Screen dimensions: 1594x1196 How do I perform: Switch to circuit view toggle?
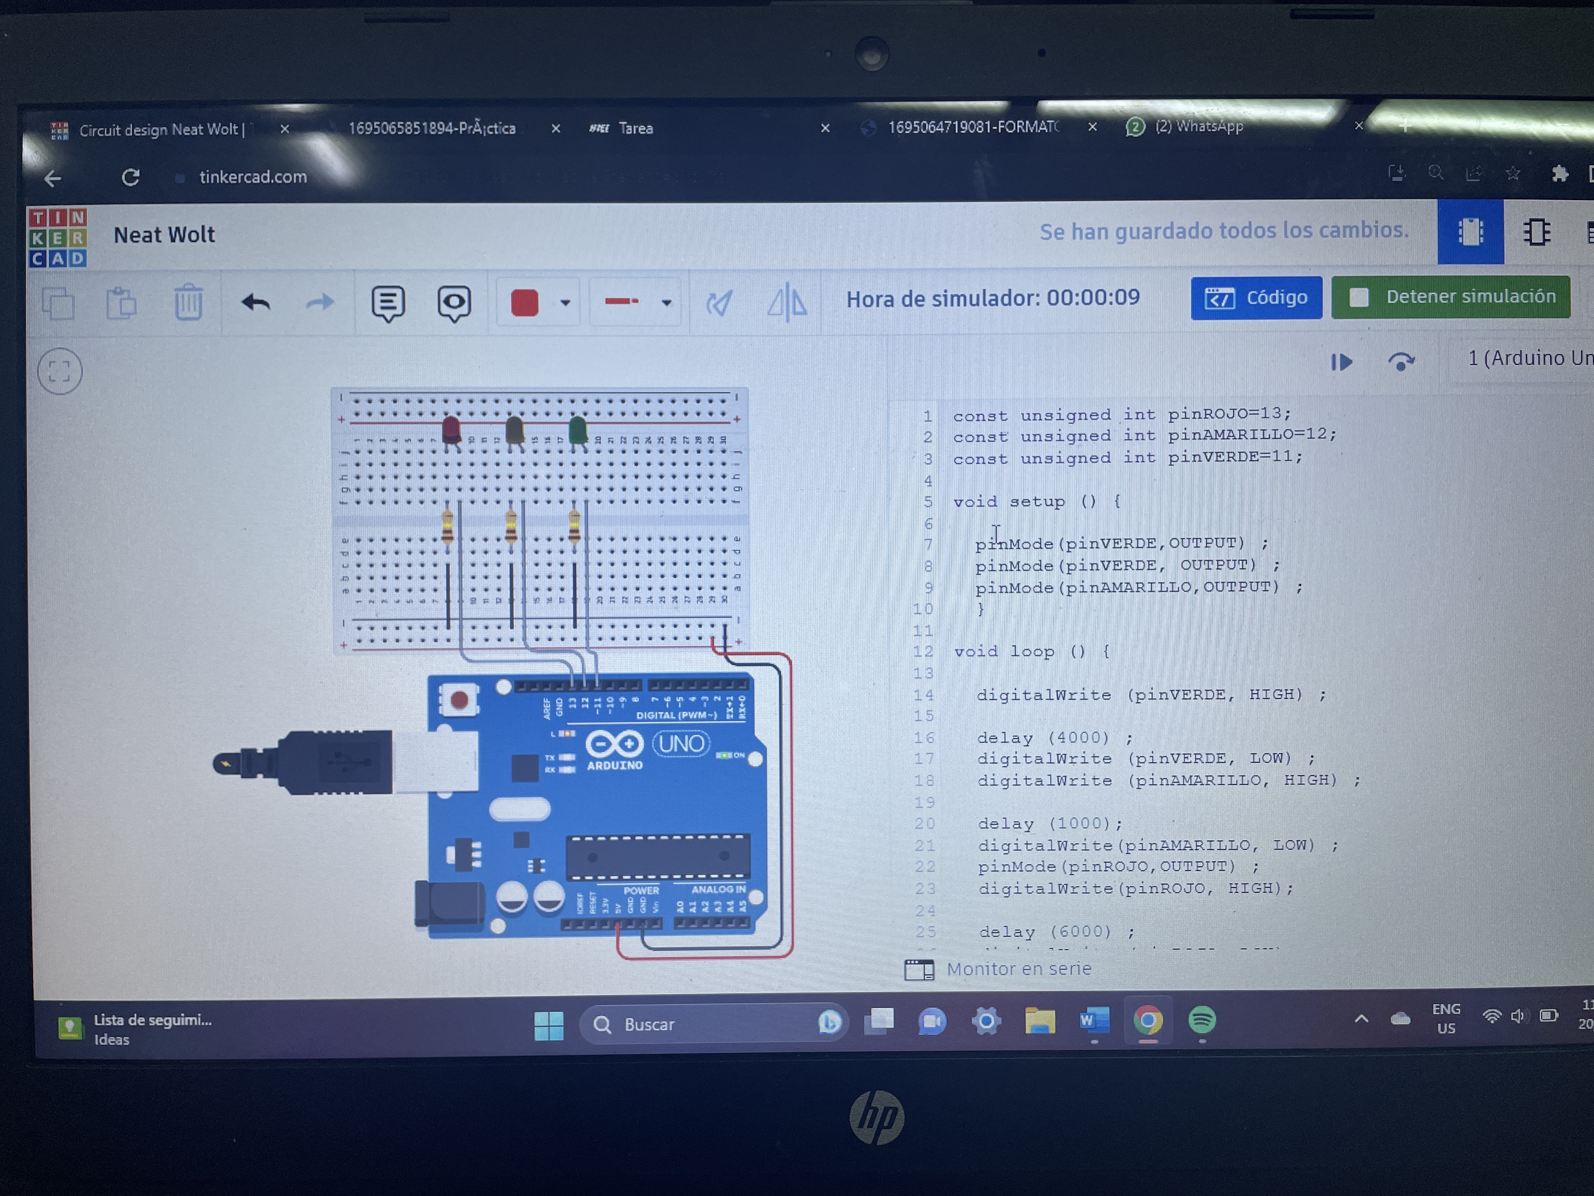1469,232
